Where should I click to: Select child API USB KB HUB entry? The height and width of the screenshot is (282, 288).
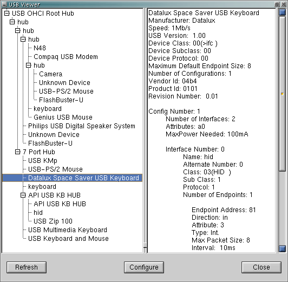pos(60,204)
